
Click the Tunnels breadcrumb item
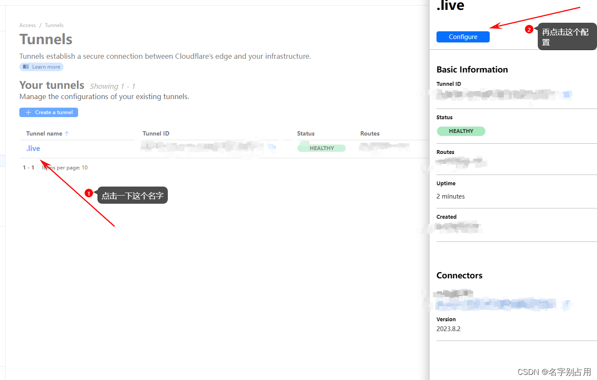(x=54, y=25)
